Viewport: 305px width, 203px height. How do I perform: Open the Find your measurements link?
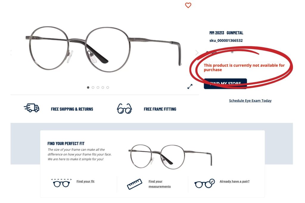[x=160, y=184]
